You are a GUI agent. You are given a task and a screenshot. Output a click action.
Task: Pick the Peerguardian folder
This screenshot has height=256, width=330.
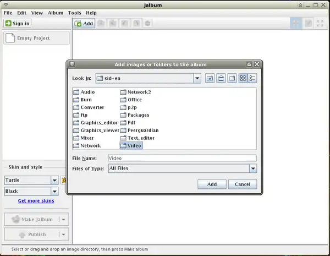pyautogui.click(x=142, y=130)
